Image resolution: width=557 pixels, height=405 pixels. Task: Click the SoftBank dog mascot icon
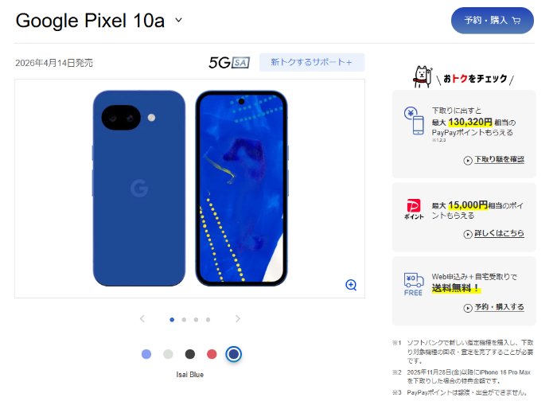pyautogui.click(x=422, y=76)
